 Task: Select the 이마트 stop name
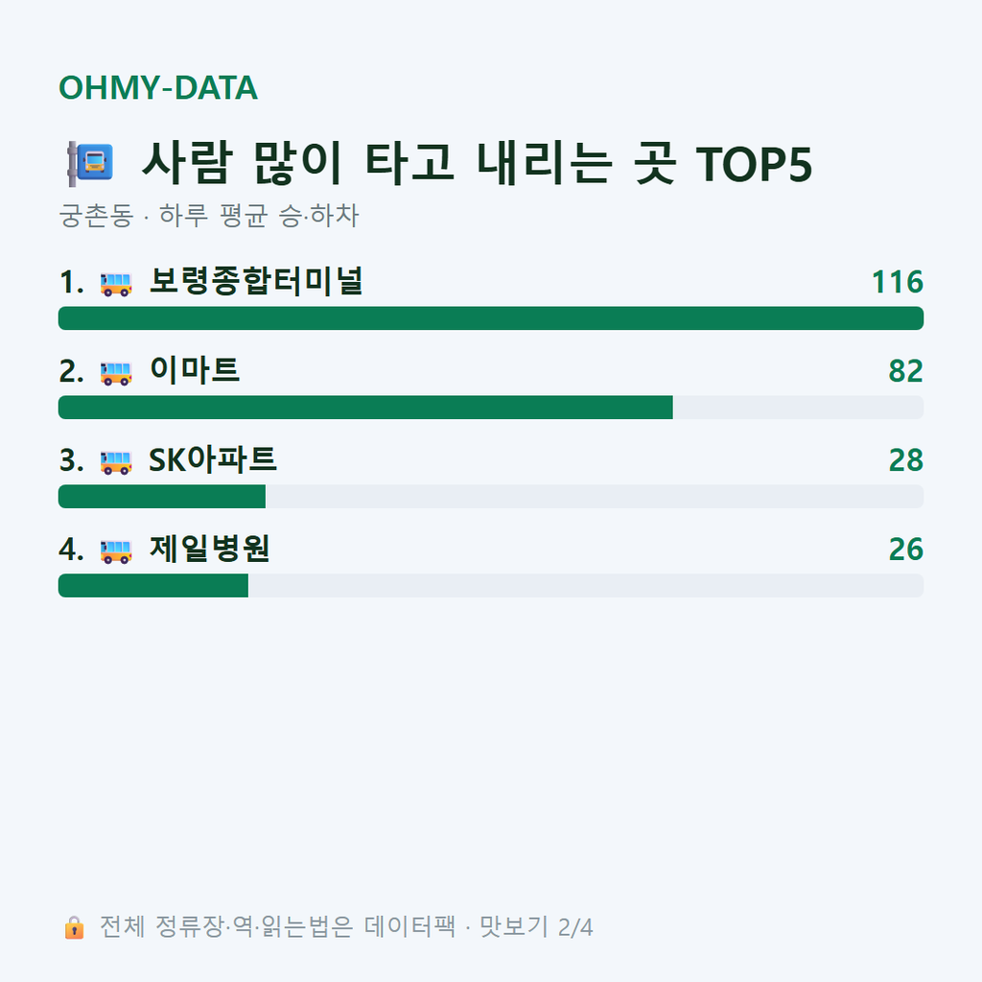194,370
